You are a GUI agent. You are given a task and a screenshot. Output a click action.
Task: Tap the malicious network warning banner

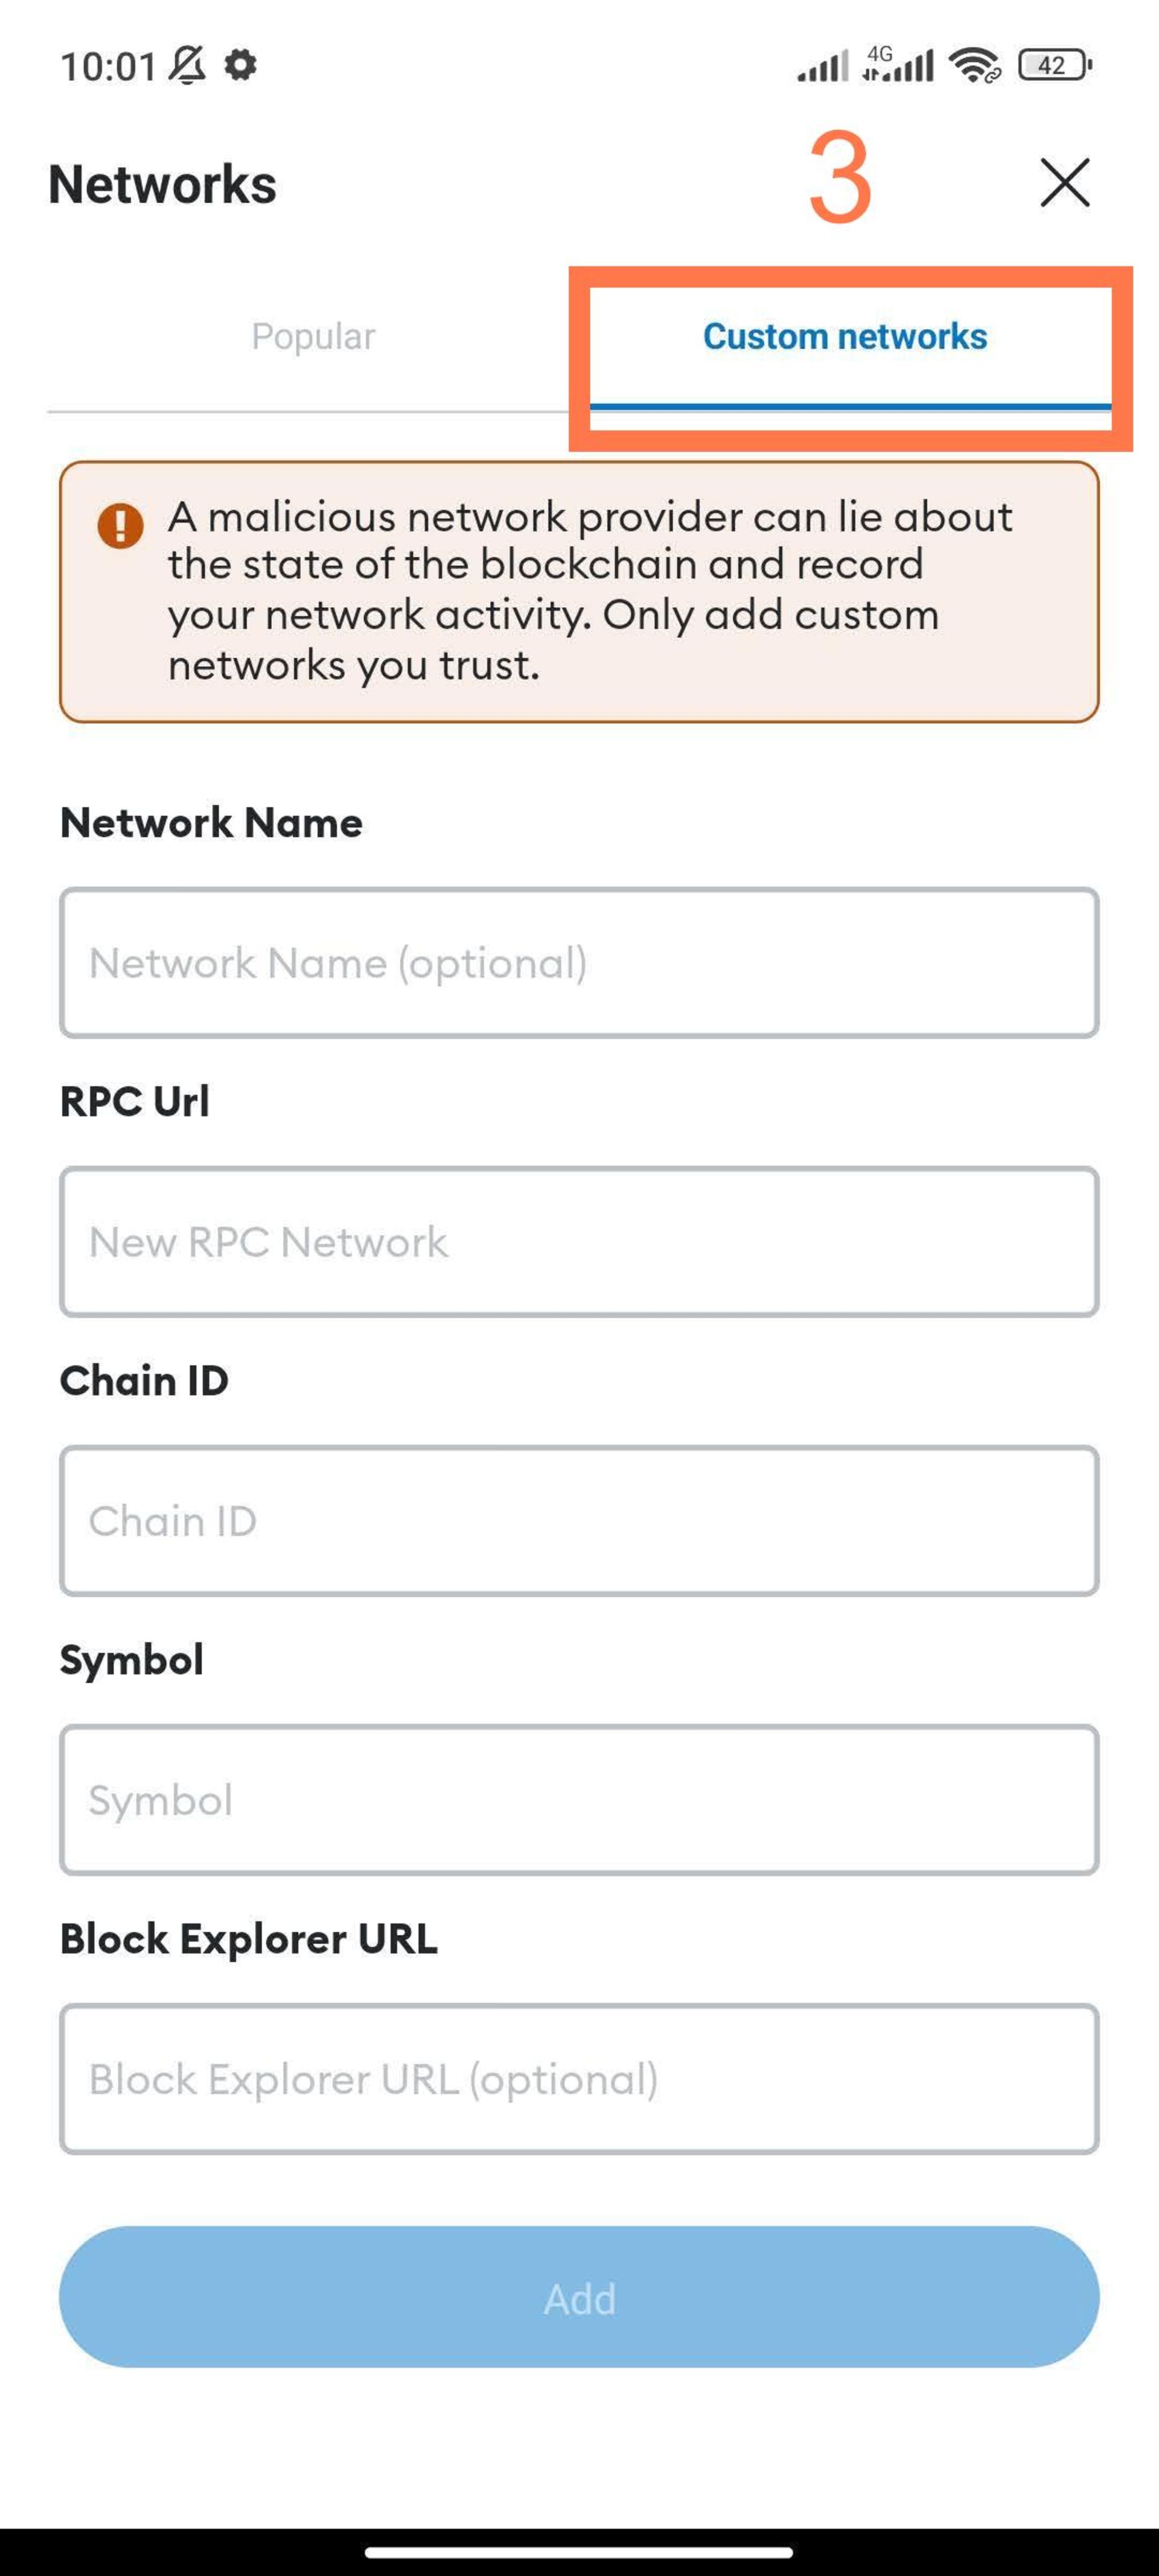tap(579, 591)
